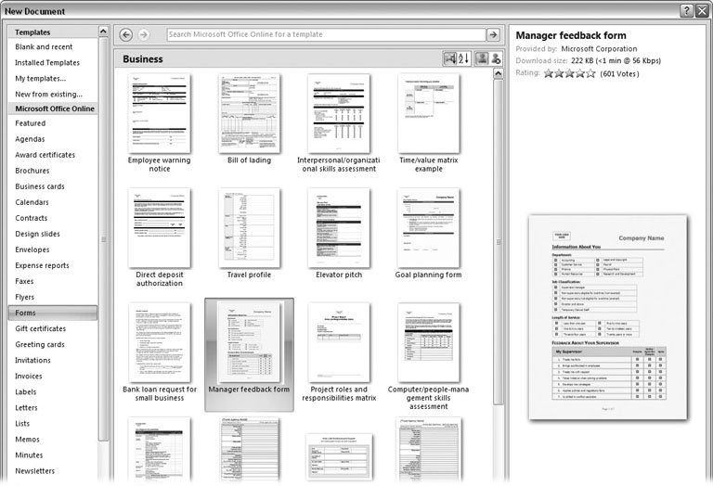Select the Contracts category
713x486 pixels.
tap(31, 218)
